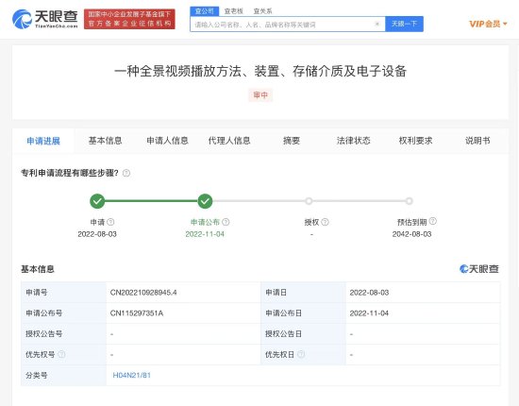This screenshot has height=406, width=519.
Task: Click the help icon next to 申请公布 label
Action: coord(226,222)
